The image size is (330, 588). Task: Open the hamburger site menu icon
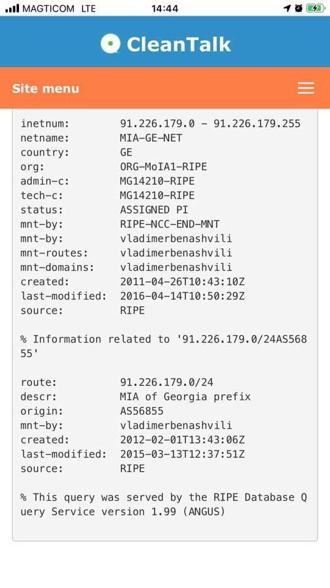point(306,88)
